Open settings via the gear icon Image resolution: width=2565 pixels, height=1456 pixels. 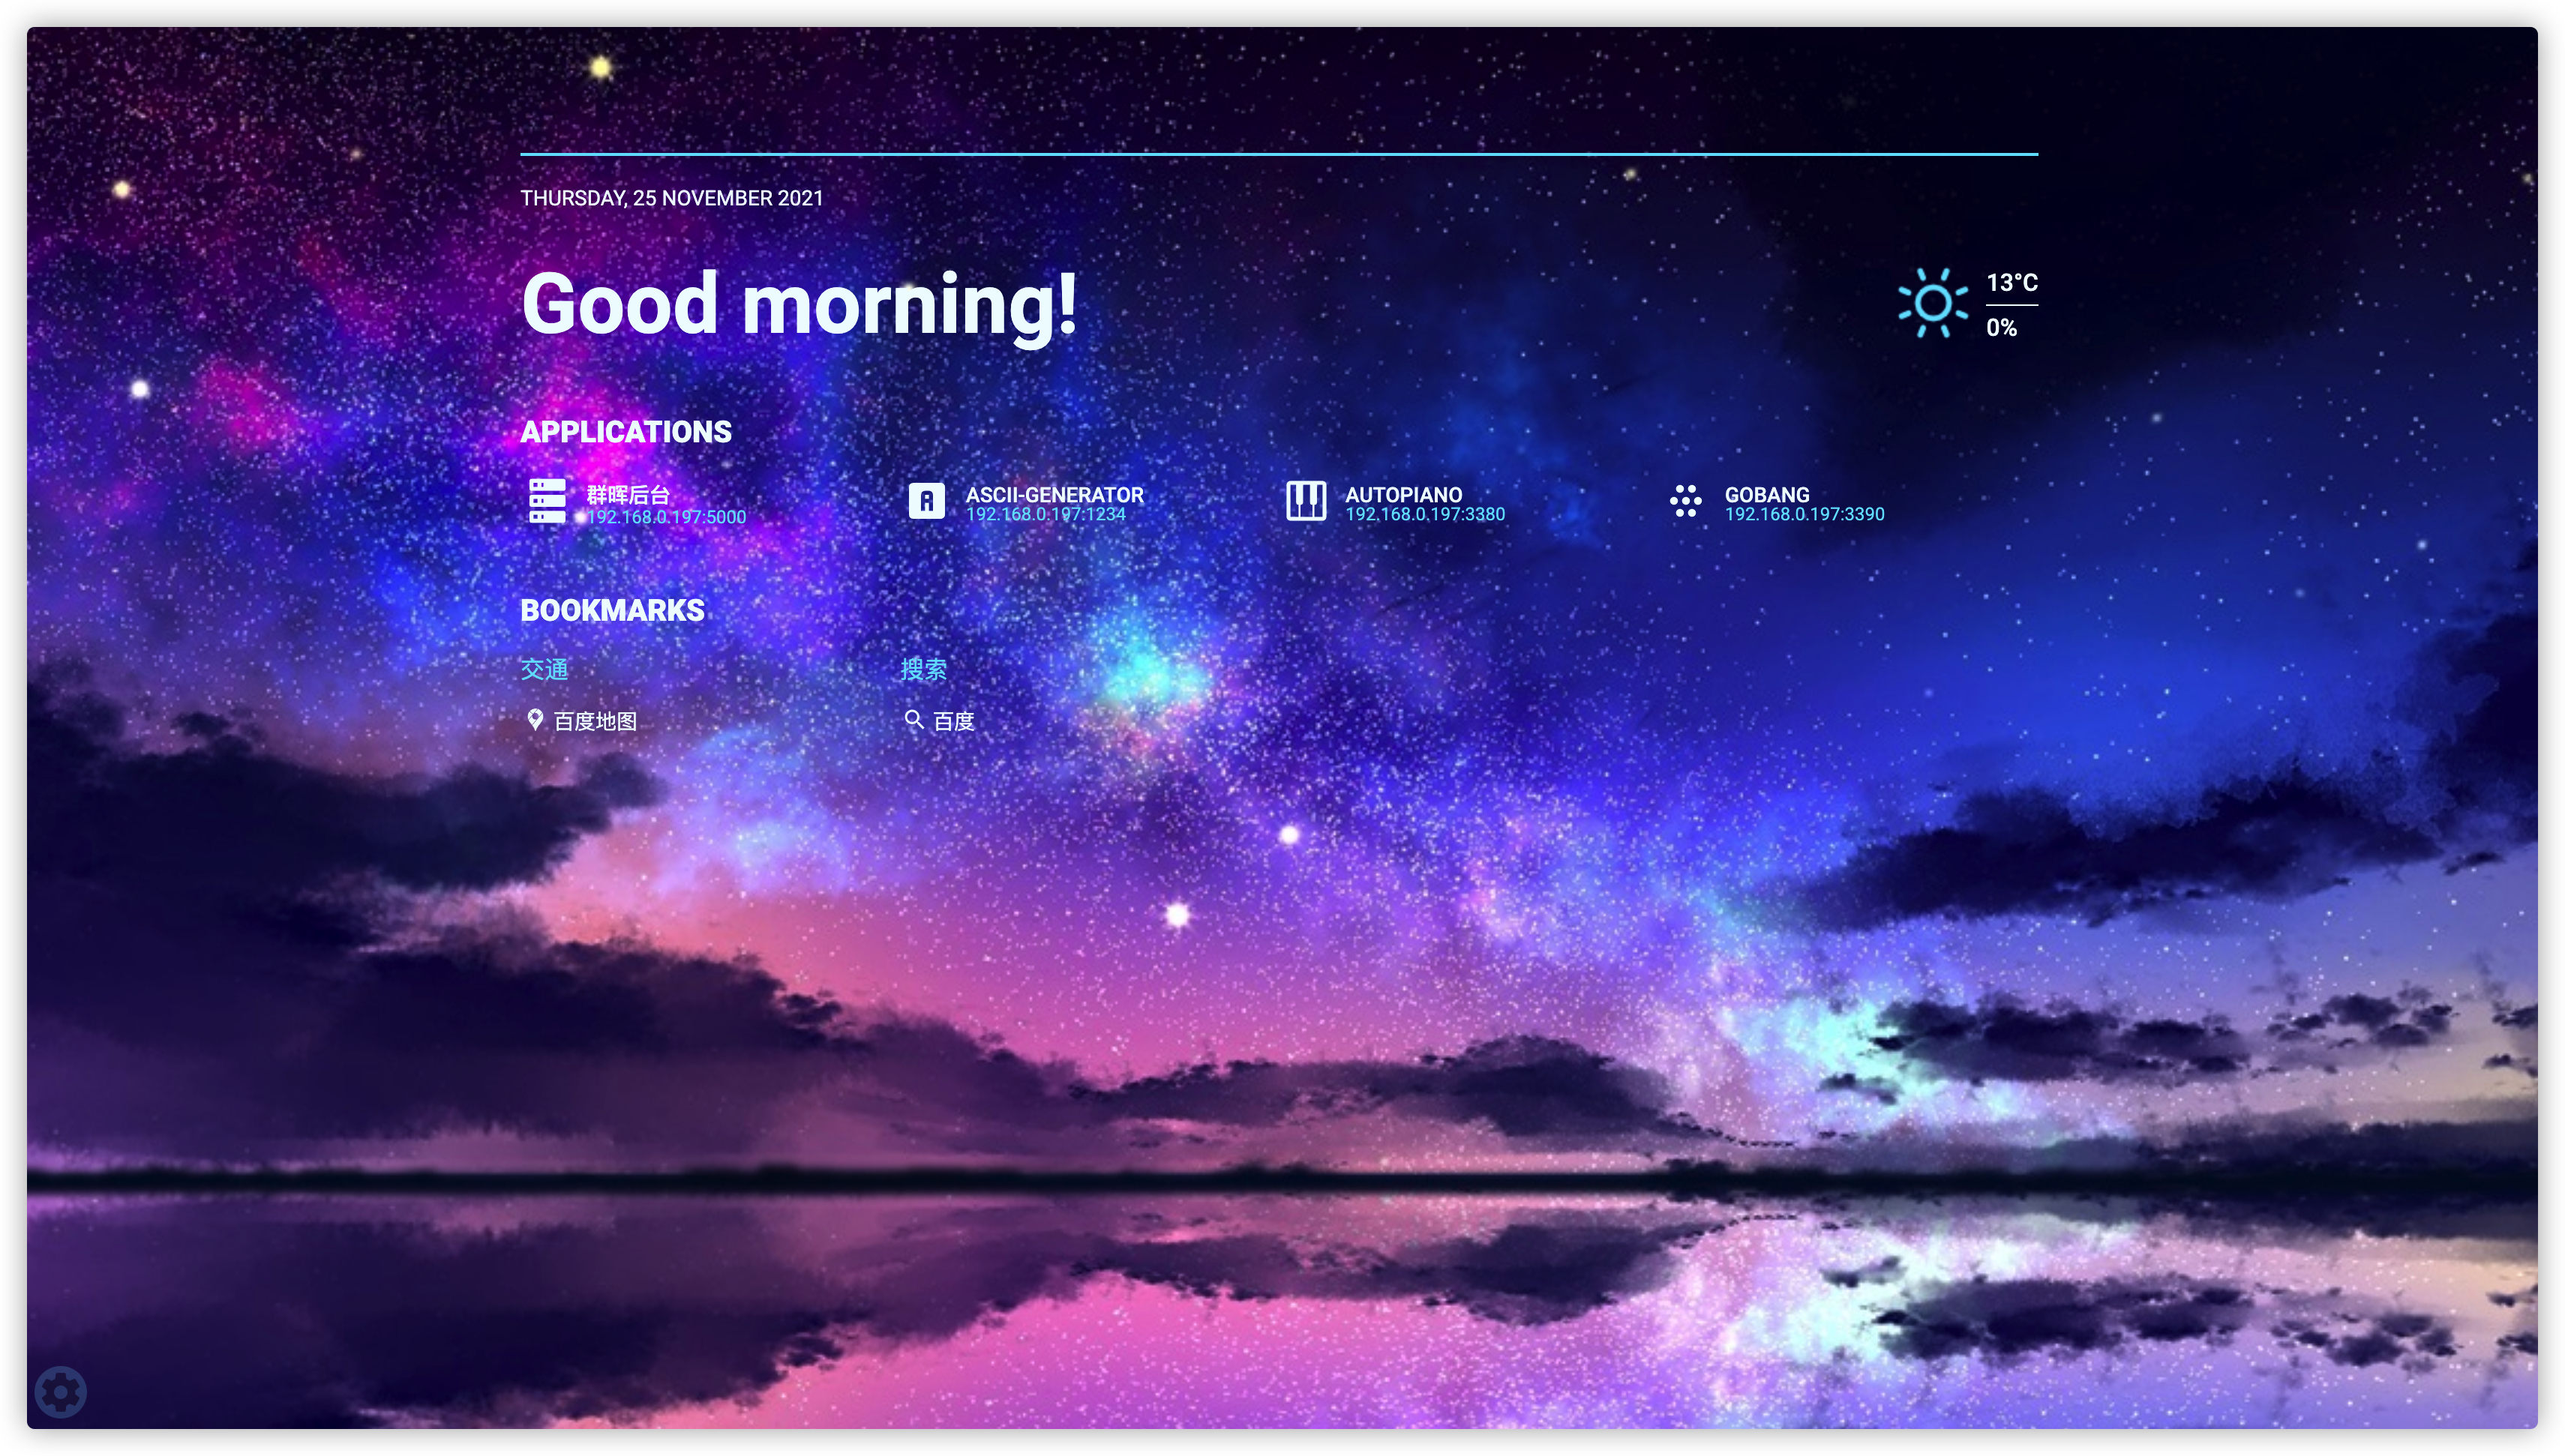pyautogui.click(x=60, y=1391)
